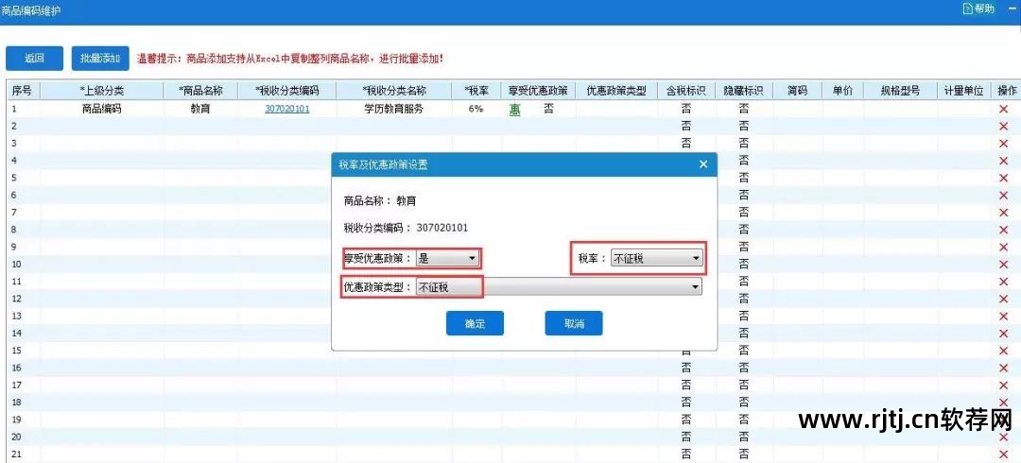Select the 6% tax rate cell
Image resolution: width=1021 pixels, height=463 pixels.
pos(476,109)
